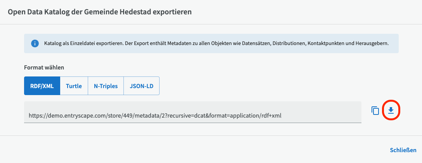Screen dimensions: 422x163
Task: Click into the export URL field
Action: pos(193,115)
